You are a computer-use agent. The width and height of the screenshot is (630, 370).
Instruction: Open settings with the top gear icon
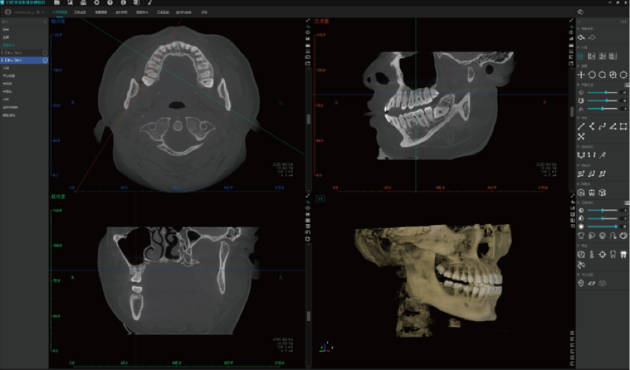(96, 3)
